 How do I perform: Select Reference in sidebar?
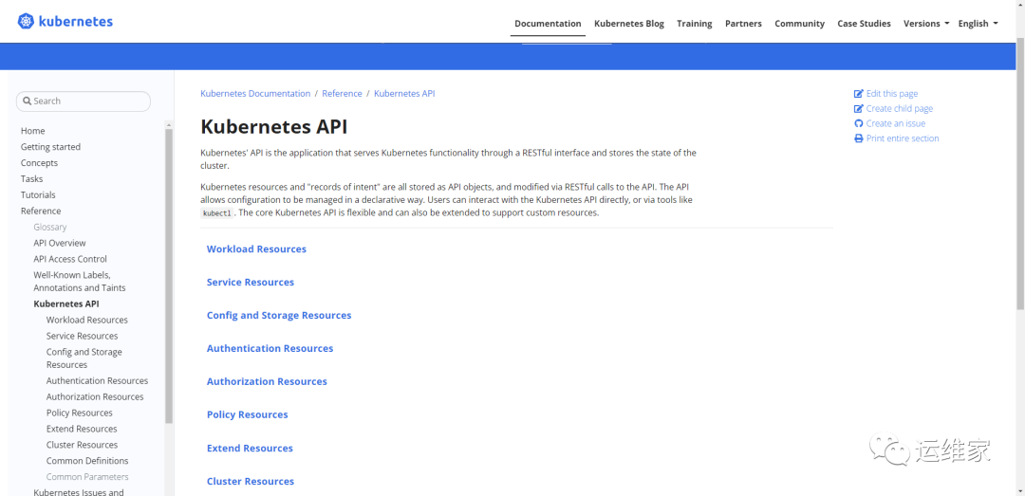(41, 211)
